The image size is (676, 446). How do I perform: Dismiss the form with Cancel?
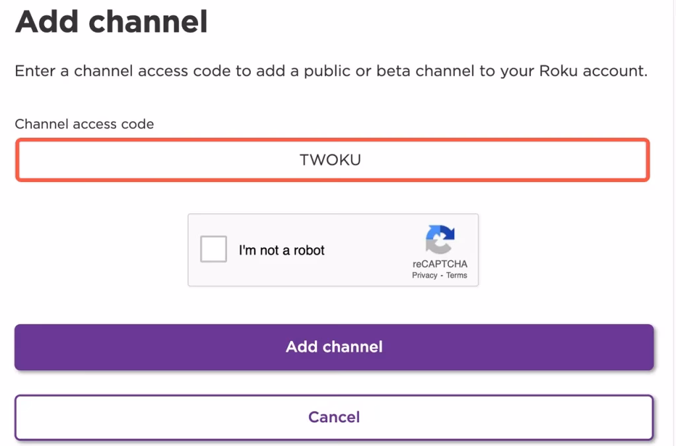coord(334,417)
